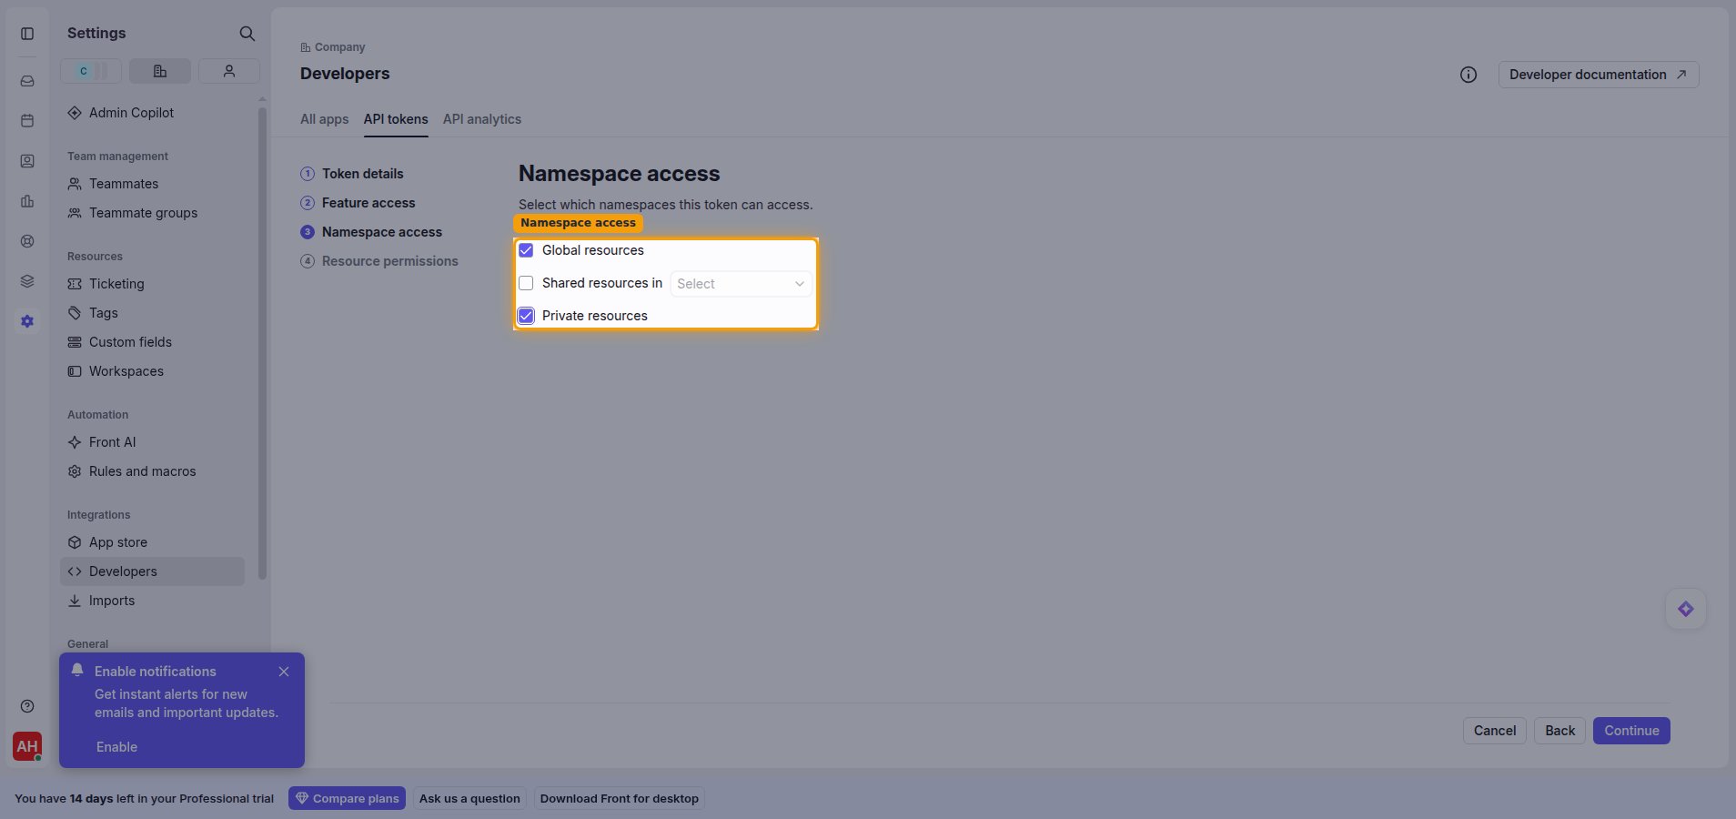
Task: Open Admin Copilot in settings
Action: click(152, 113)
